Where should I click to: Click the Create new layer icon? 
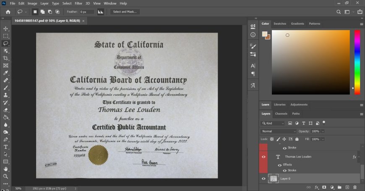347,187
